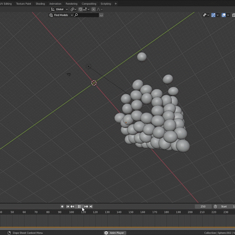The width and height of the screenshot is (235, 235).
Task: Toggle the preview range clock icon
Action: coord(215,206)
